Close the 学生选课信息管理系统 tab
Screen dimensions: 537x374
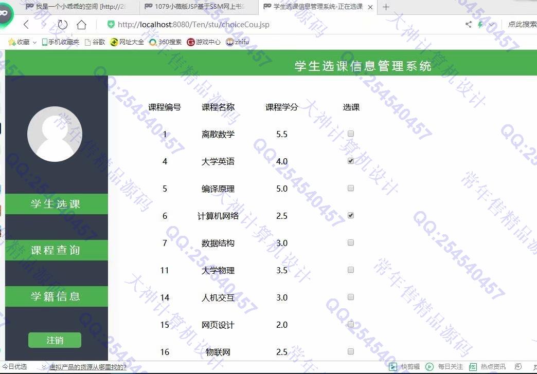point(370,7)
